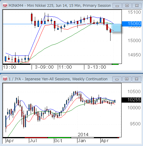Viewport: 143px width, 146px height.
Task: Click the 15060 current price label
Action: 131,24
